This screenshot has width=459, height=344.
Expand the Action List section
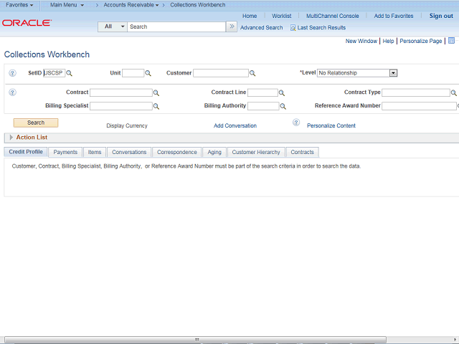pos(11,137)
